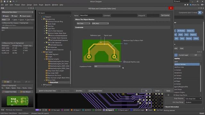Click the magnifier icon in rules search box

[39, 13]
